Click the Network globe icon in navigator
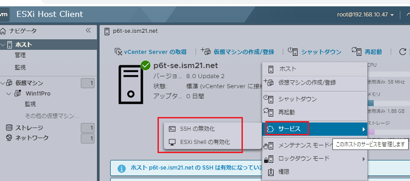This screenshot has width=410, height=181. (9, 138)
